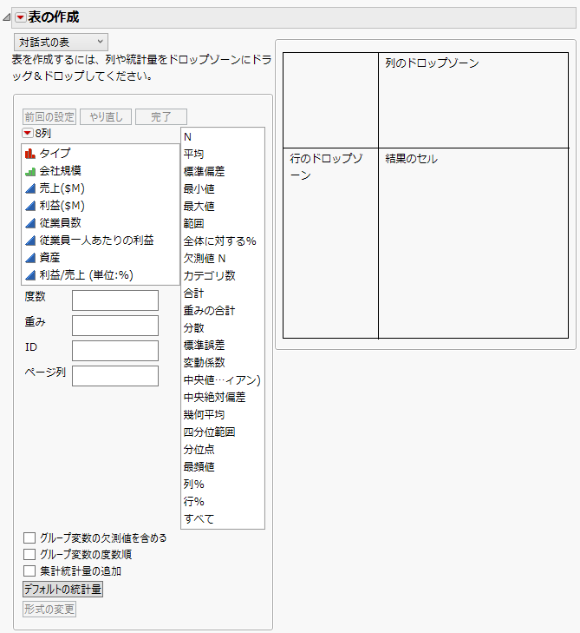Enable 集計統計量の追加 checkbox
Viewport: 580px width, 633px height.
pyautogui.click(x=29, y=570)
